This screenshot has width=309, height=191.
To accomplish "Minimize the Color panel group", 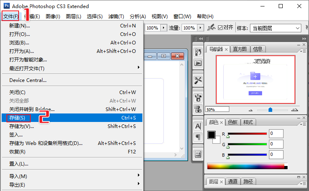I will (x=299, y=118).
